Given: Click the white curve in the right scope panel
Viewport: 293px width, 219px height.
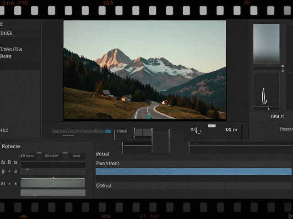Looking at the screenshot, I should [264, 96].
